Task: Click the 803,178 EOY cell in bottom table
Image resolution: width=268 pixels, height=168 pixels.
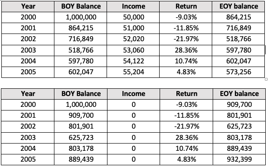Action: pyautogui.click(x=239, y=138)
